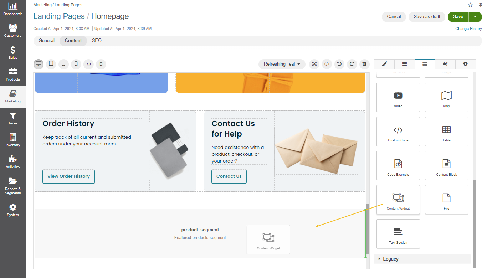482x278 pixels.
Task: Open the Products menu
Action: click(x=13, y=74)
